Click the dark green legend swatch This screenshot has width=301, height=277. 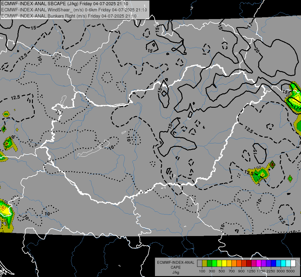pos(210,263)
